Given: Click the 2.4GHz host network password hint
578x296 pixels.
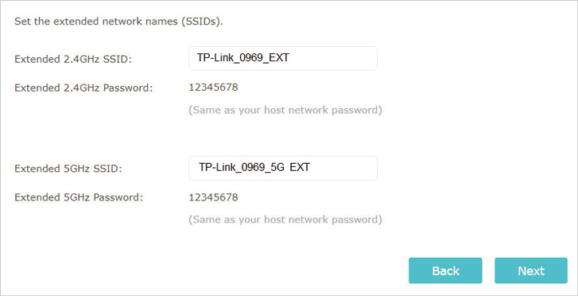Looking at the screenshot, I should (285, 110).
